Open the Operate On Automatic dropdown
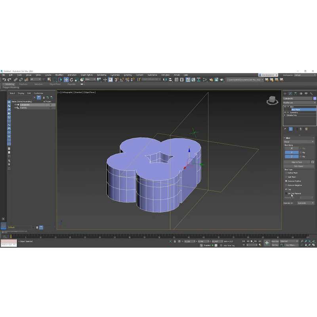Image resolution: width=317 pixels, height=317 pixels. click(x=306, y=203)
